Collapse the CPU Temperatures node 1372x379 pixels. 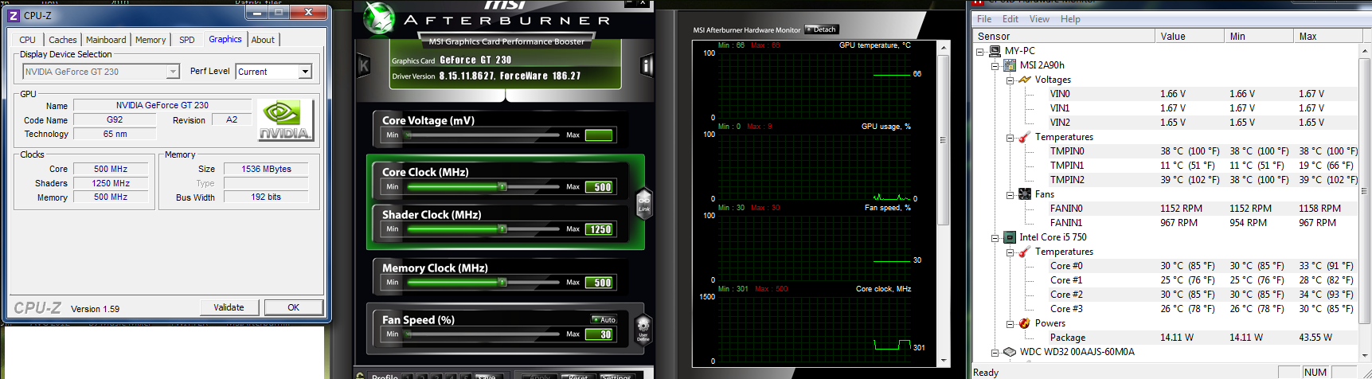1010,252
